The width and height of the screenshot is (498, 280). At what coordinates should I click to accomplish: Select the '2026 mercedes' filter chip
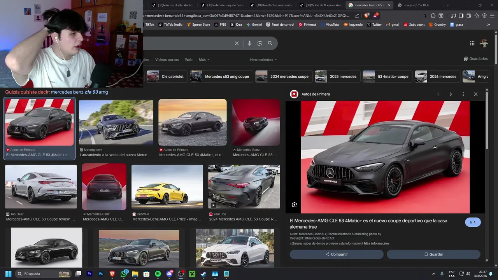[437, 77]
